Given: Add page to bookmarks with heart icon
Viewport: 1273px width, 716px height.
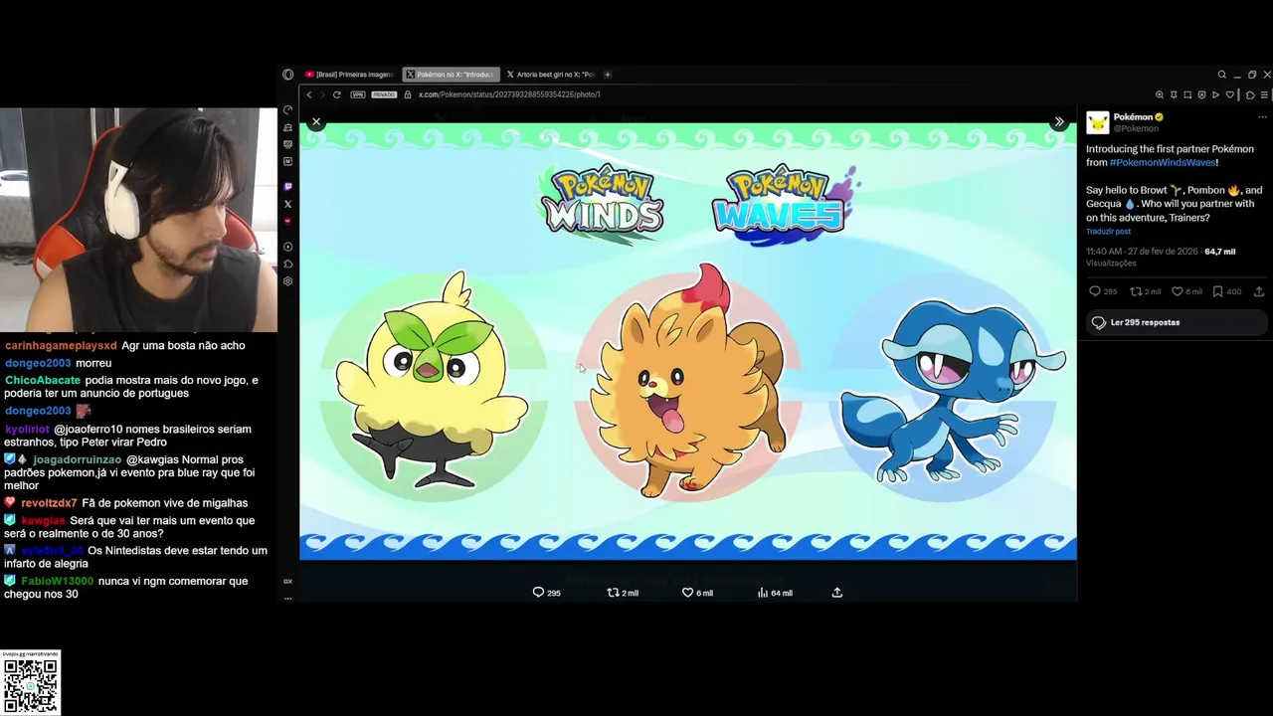Looking at the screenshot, I should 1230,94.
